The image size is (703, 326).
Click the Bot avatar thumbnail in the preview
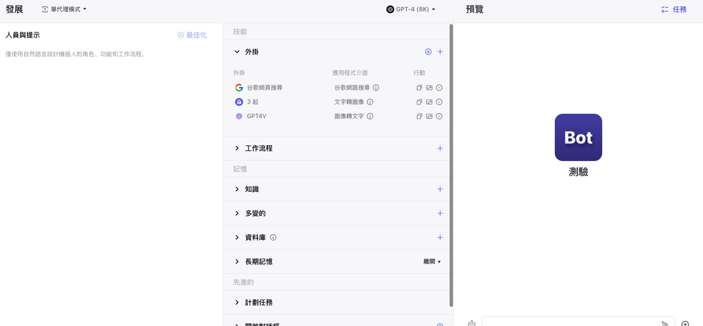click(x=578, y=138)
